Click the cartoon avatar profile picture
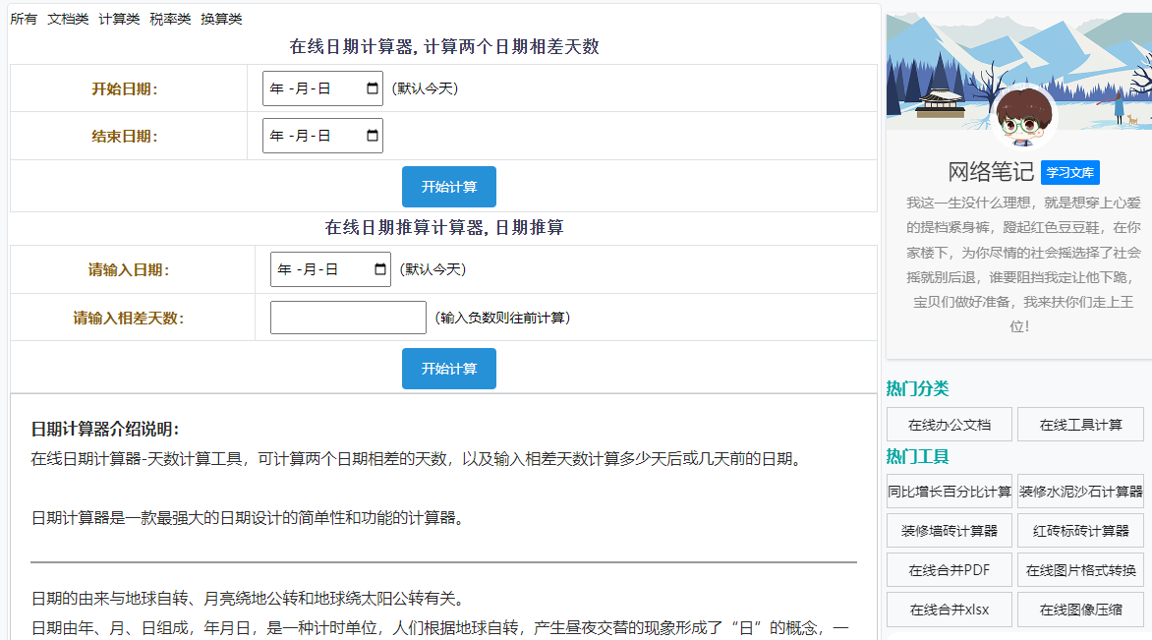Image resolution: width=1152 pixels, height=640 pixels. coord(1023,118)
